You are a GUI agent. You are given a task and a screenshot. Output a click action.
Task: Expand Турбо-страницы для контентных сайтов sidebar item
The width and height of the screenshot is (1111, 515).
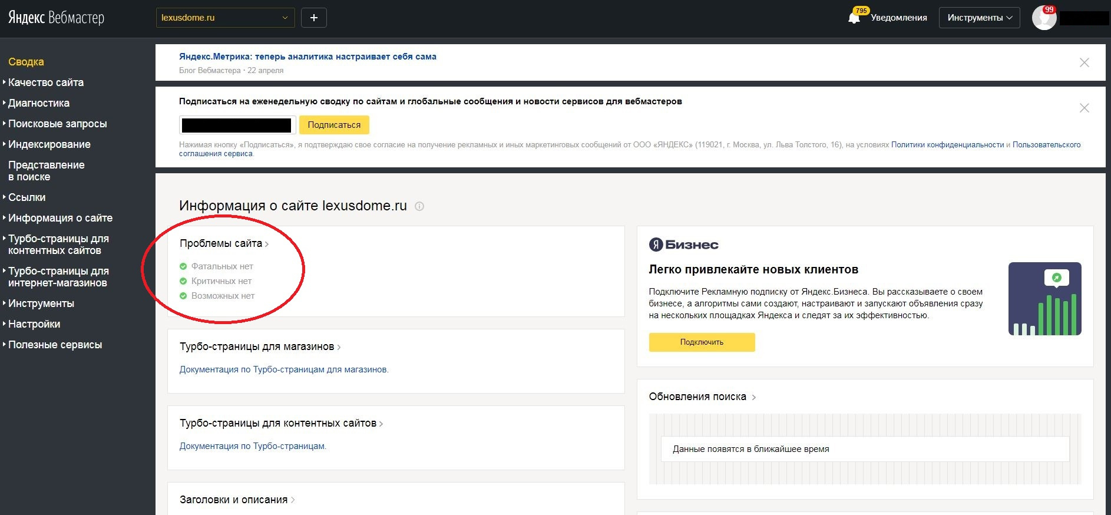pos(58,245)
